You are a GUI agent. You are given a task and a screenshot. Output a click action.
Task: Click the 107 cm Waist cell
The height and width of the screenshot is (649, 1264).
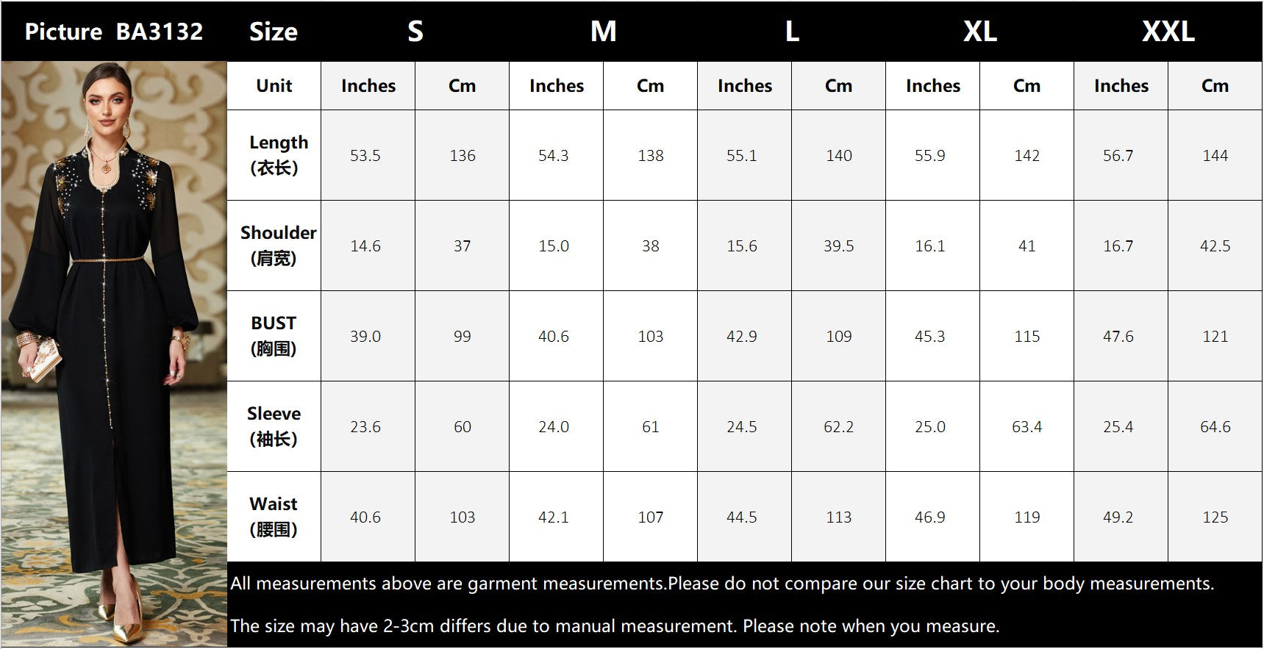pos(650,517)
